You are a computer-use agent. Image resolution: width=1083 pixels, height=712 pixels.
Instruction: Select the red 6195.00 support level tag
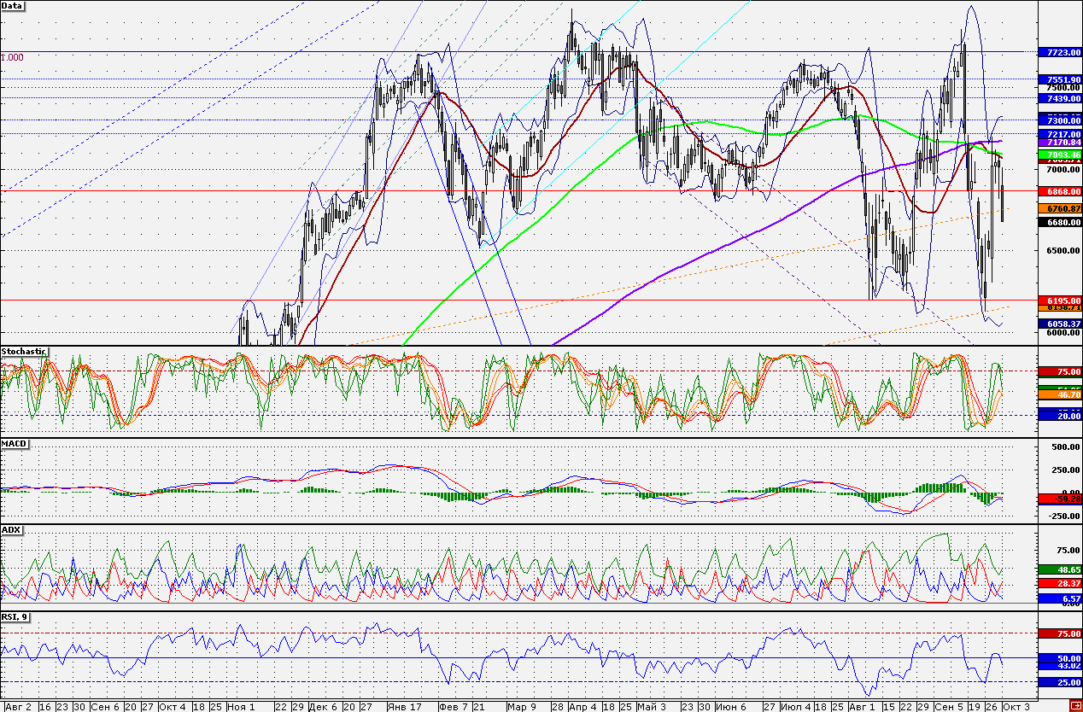[x=1057, y=301]
